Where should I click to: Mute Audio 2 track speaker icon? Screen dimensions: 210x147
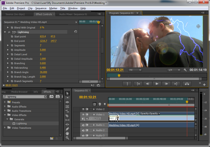[83, 130]
